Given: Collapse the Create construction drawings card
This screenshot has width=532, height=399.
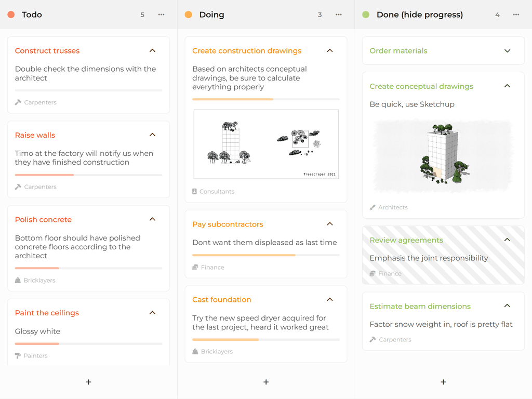Looking at the screenshot, I should pyautogui.click(x=329, y=50).
